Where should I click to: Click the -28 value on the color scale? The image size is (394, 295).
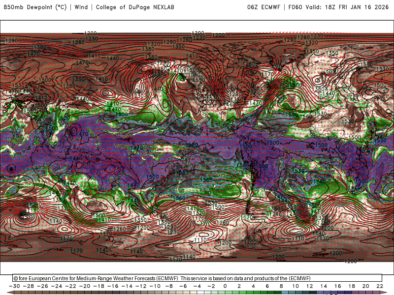coord(29,286)
